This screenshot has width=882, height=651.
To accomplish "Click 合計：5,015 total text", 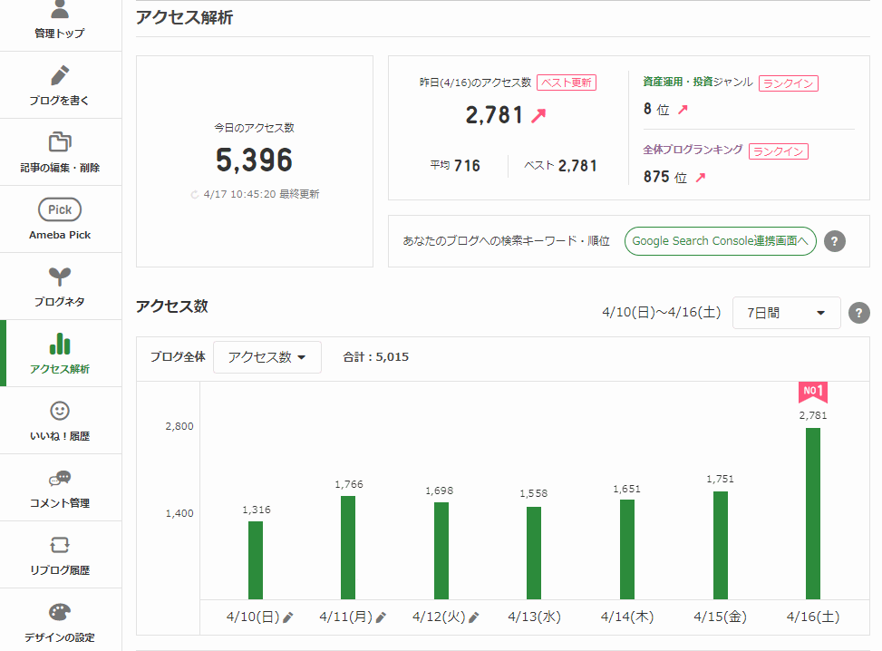I will point(376,357).
